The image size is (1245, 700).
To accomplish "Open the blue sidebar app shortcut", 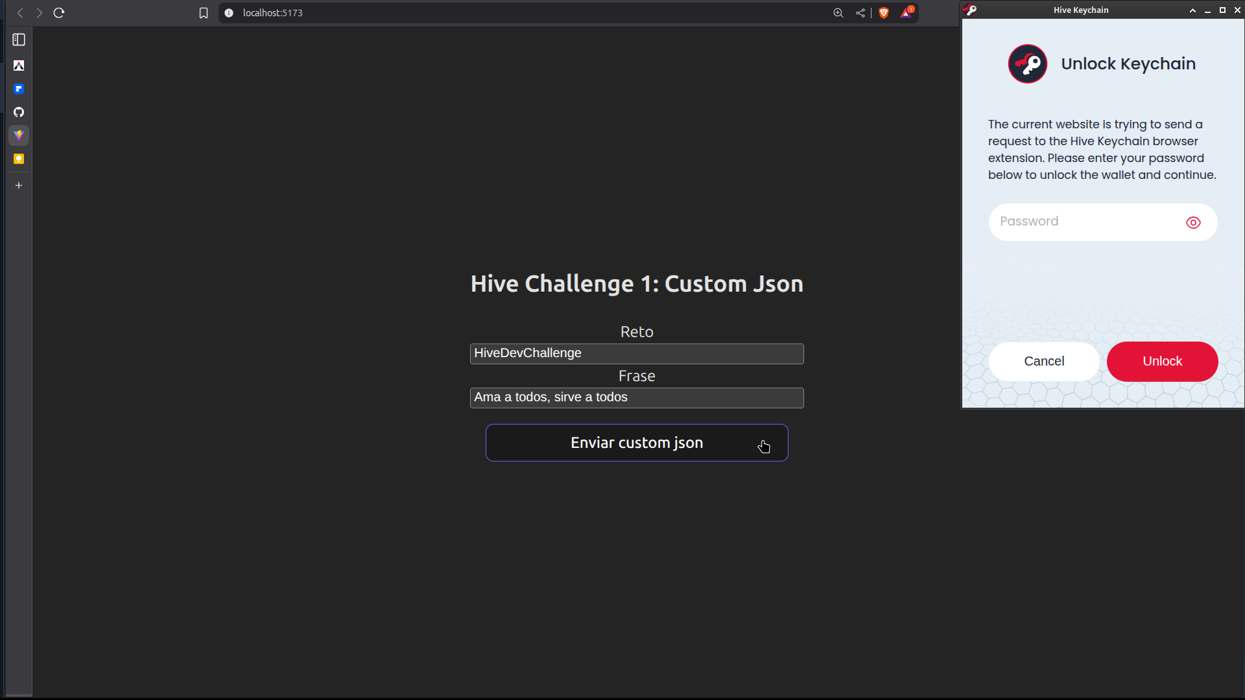I will tap(19, 89).
